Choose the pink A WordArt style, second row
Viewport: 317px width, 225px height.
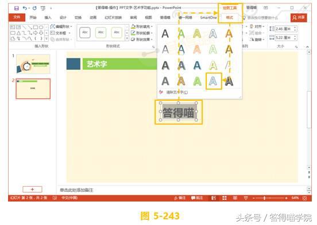(x=197, y=50)
